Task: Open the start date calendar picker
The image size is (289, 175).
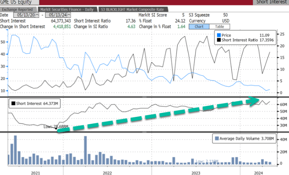Action: pos(37,15)
